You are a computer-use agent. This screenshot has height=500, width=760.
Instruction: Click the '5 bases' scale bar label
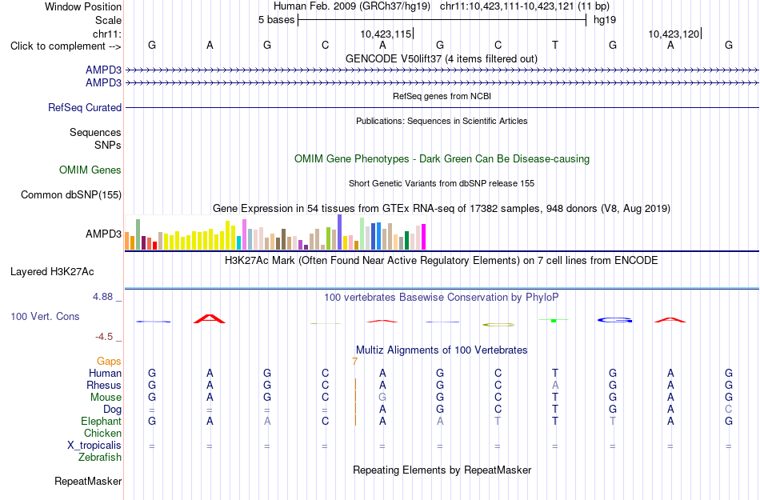coord(276,20)
